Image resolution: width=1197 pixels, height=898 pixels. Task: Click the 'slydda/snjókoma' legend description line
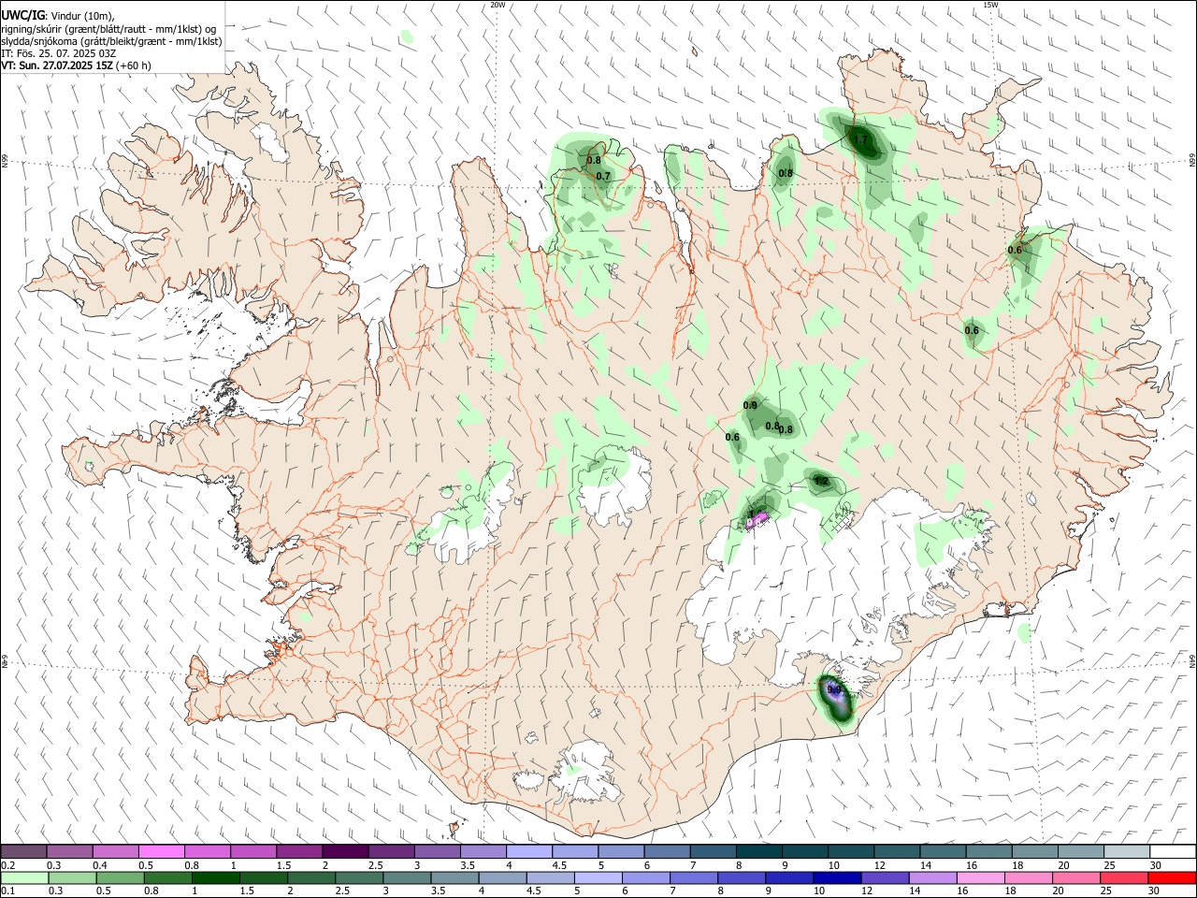[111, 41]
